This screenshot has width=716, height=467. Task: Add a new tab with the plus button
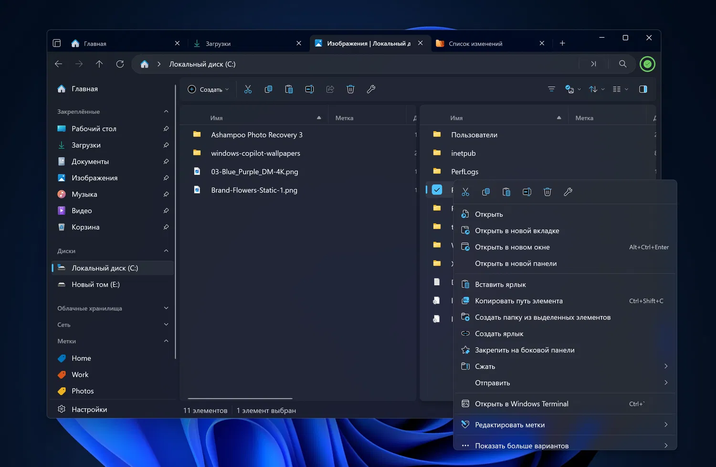562,43
